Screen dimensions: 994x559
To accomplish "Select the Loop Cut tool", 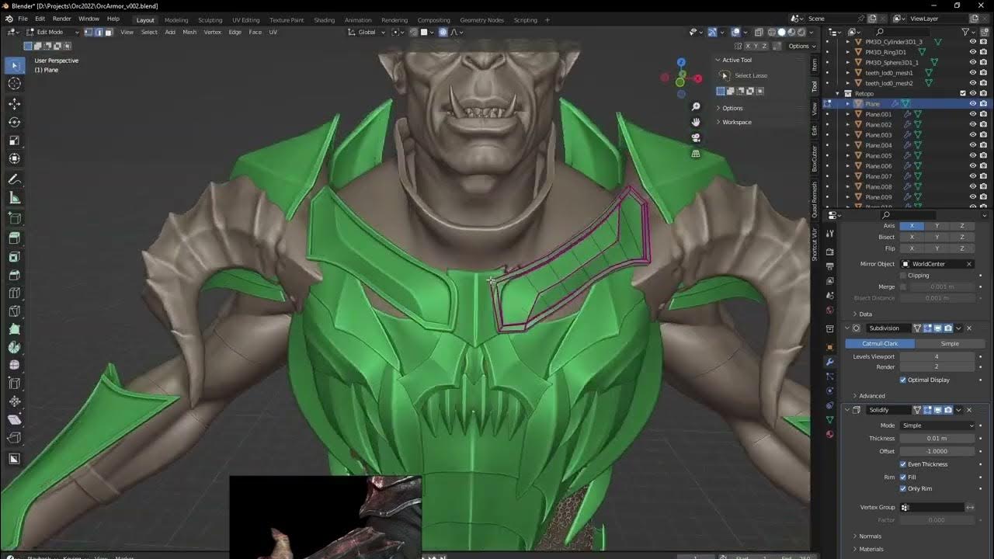I will point(14,293).
